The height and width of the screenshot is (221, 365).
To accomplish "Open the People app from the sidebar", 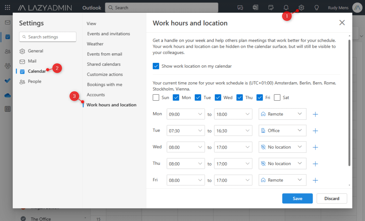I will click(x=8, y=51).
